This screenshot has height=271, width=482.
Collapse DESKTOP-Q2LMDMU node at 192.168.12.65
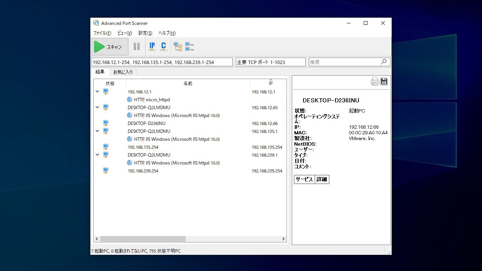(x=97, y=107)
